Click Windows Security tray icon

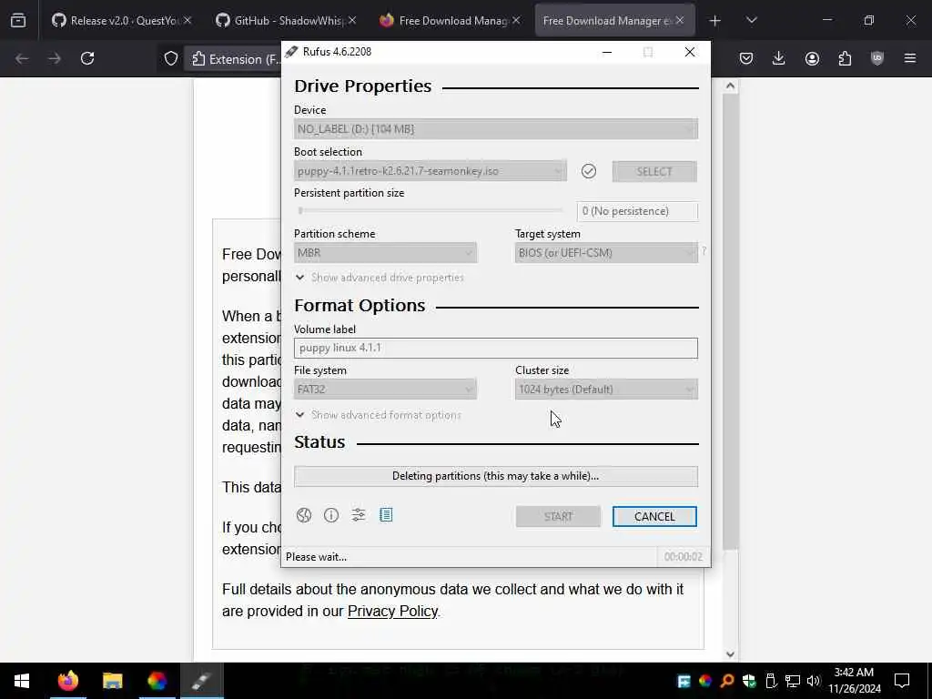pos(749,681)
